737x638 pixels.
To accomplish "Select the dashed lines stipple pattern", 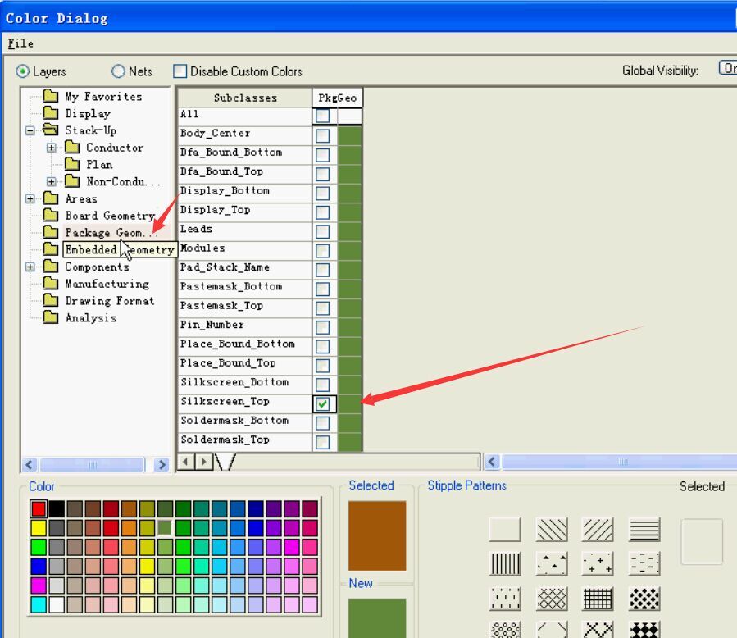I will tap(644, 563).
